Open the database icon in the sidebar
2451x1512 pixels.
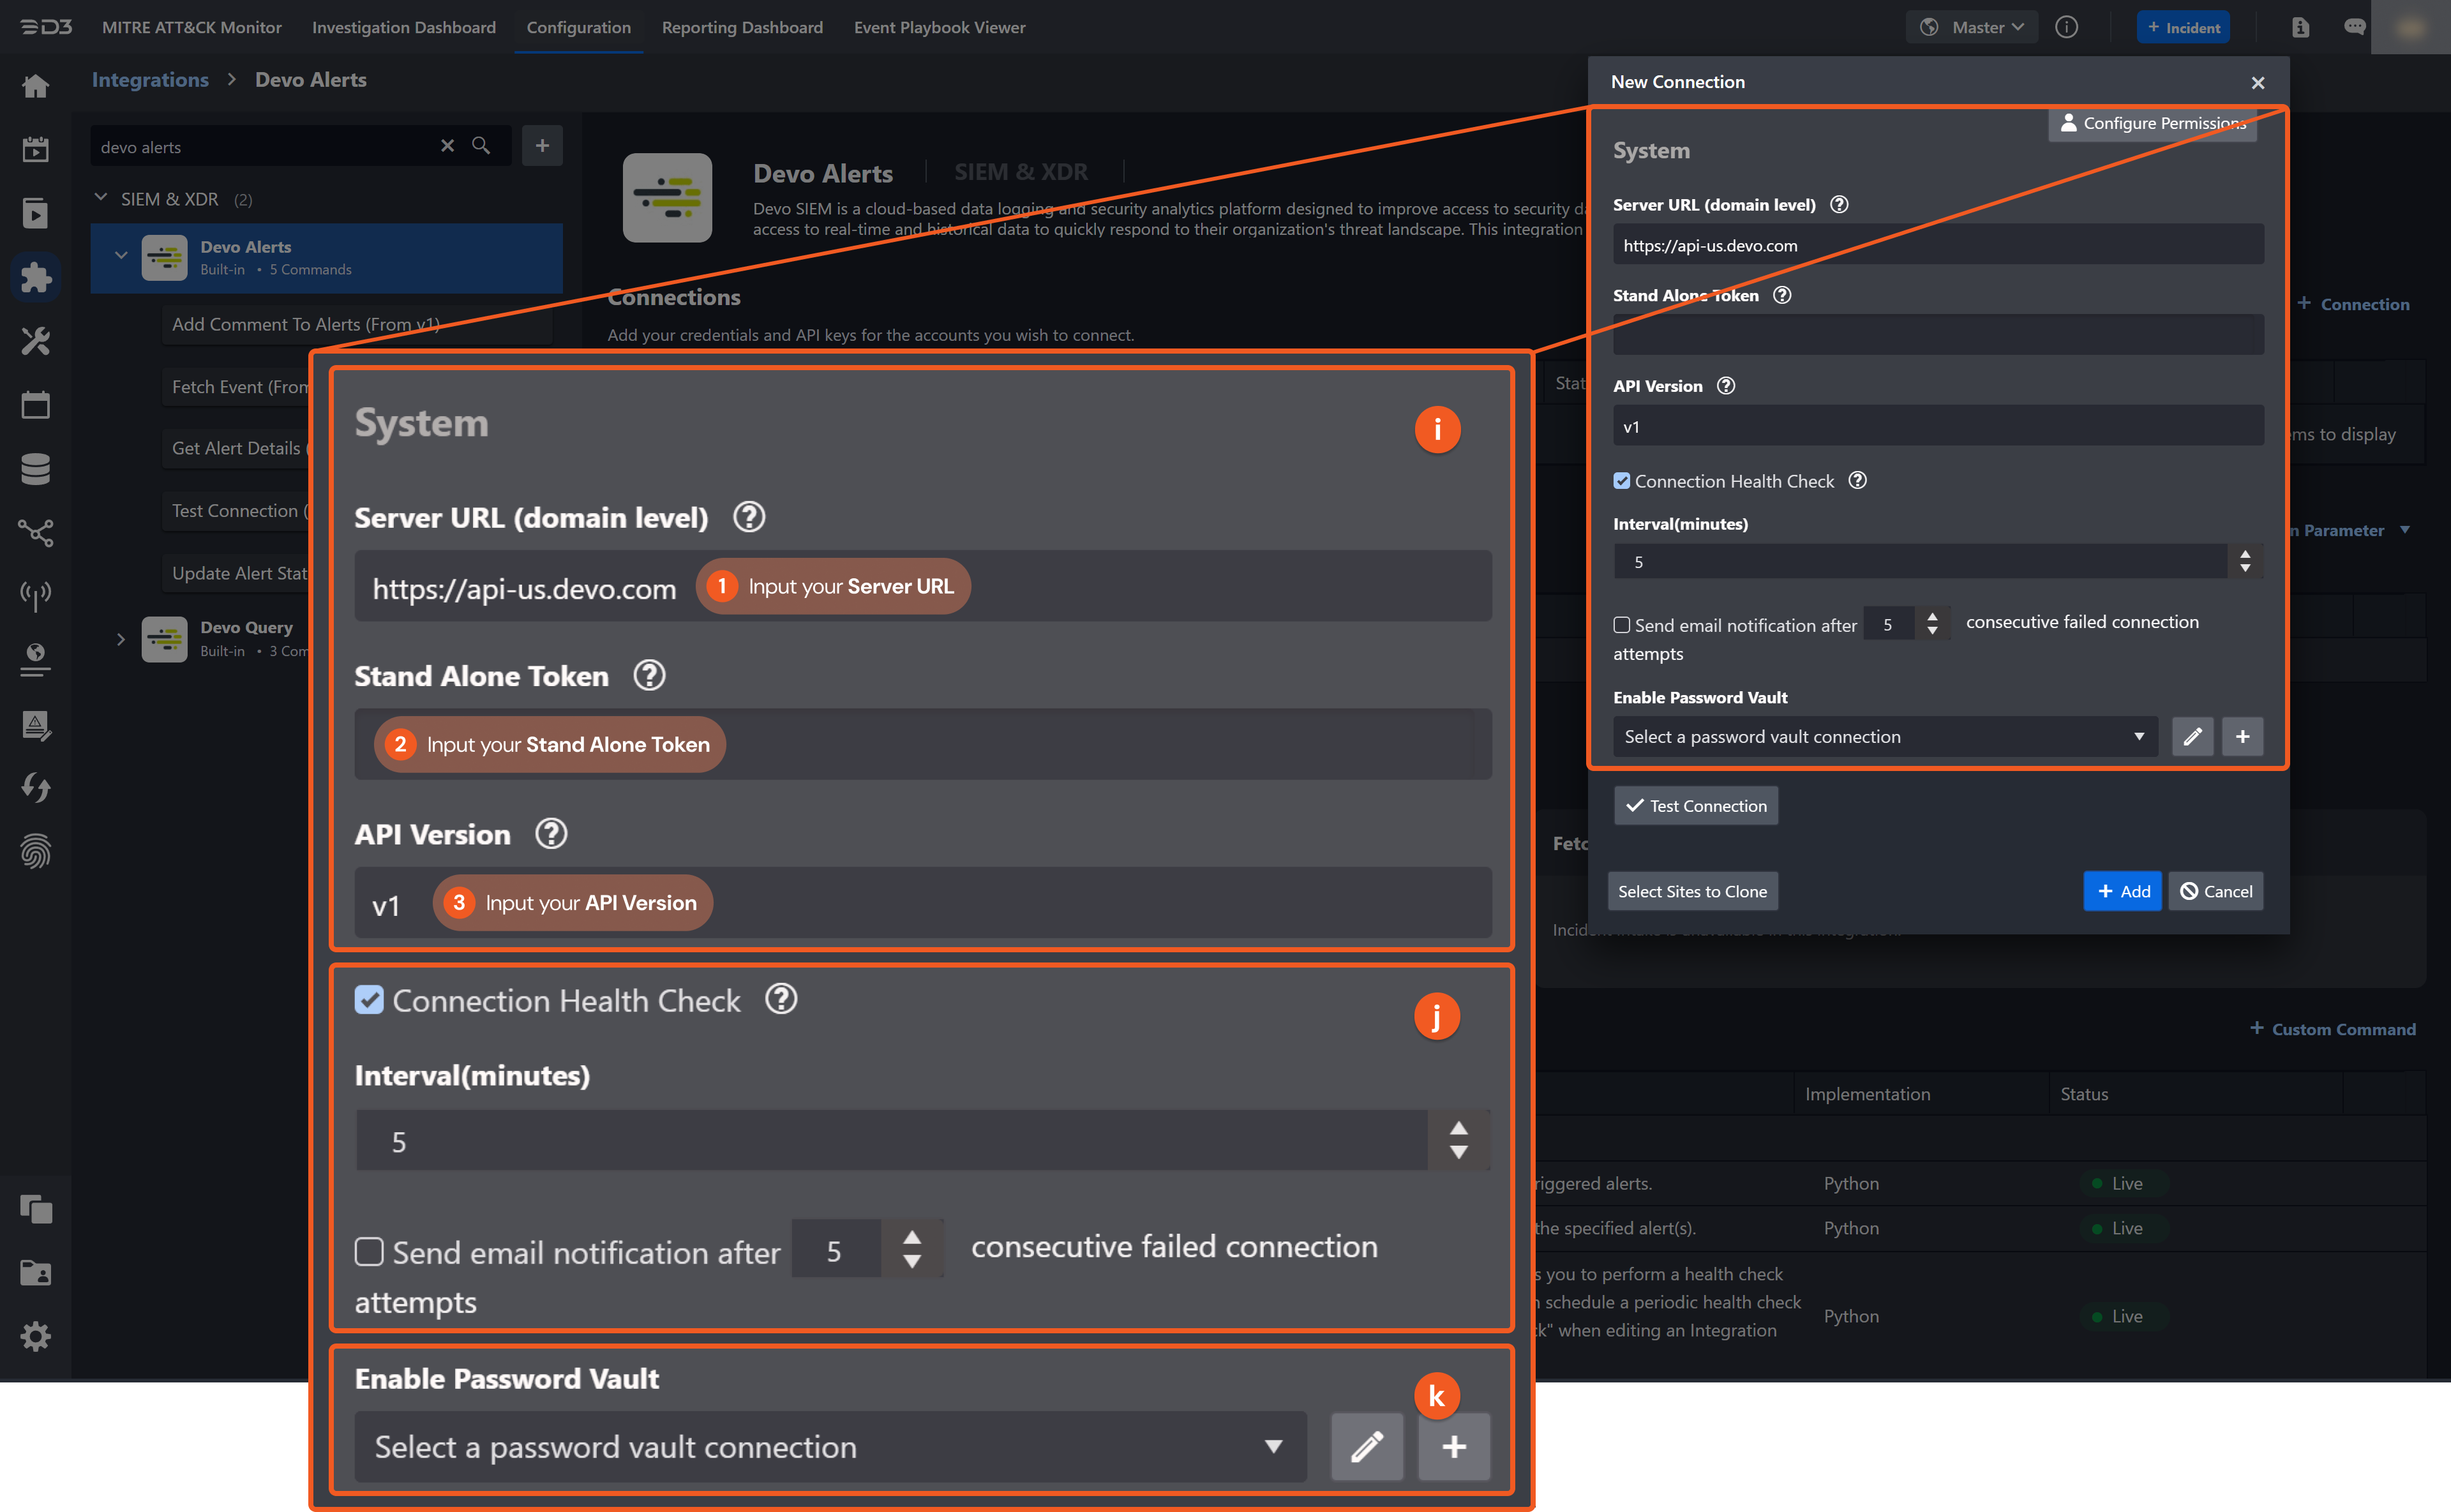pyautogui.click(x=36, y=469)
